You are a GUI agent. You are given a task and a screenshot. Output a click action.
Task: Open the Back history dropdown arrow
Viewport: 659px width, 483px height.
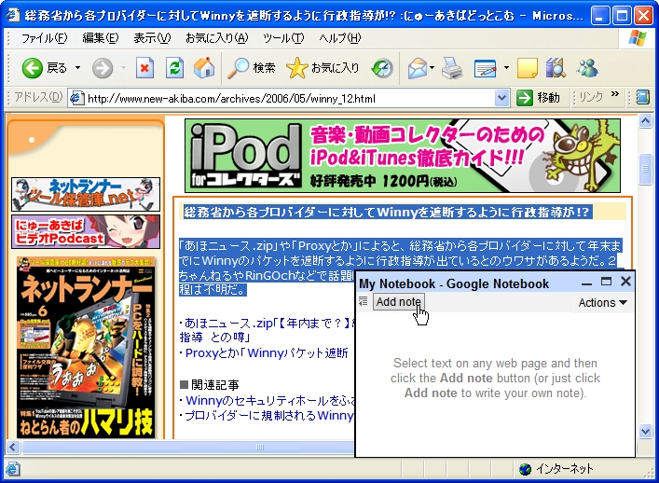coord(77,68)
